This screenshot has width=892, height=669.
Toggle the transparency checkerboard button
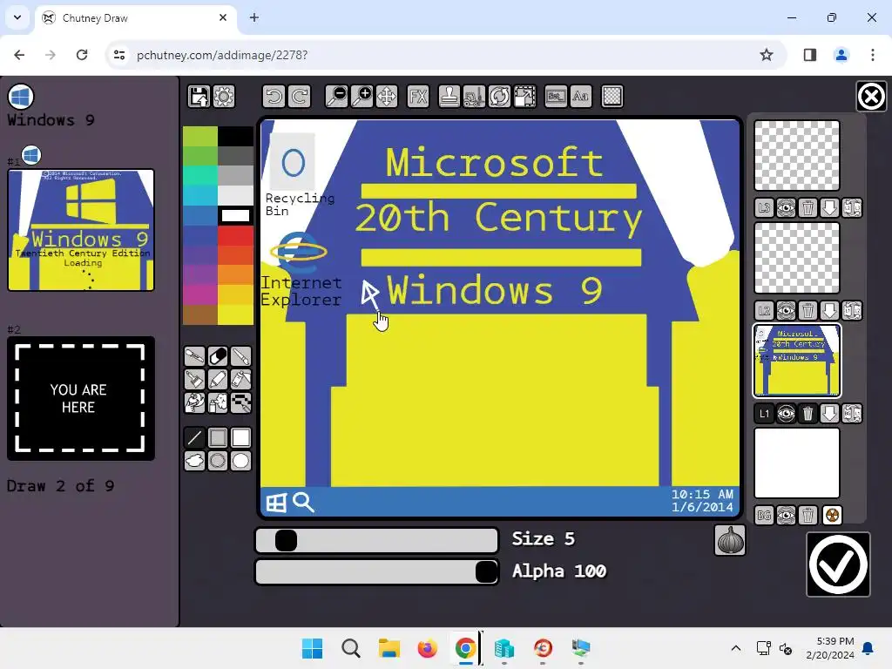coord(612,96)
